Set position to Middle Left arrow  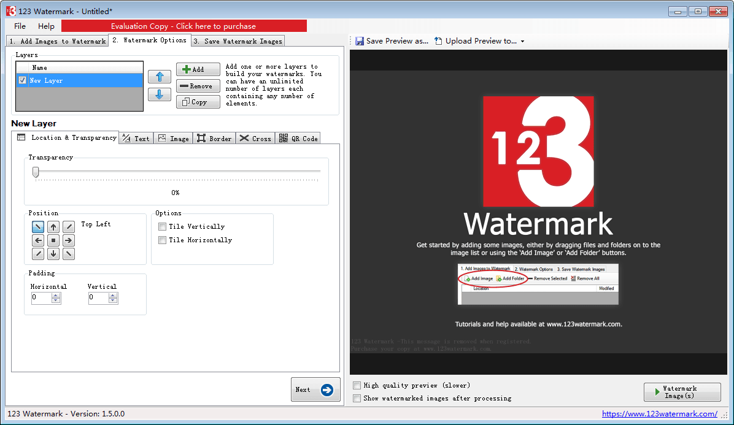pyautogui.click(x=38, y=241)
